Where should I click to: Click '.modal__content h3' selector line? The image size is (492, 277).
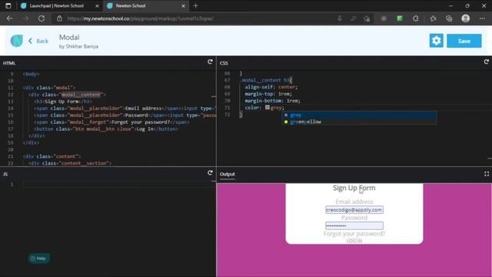pos(266,80)
